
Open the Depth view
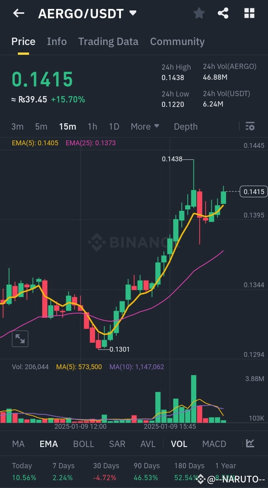tap(185, 126)
